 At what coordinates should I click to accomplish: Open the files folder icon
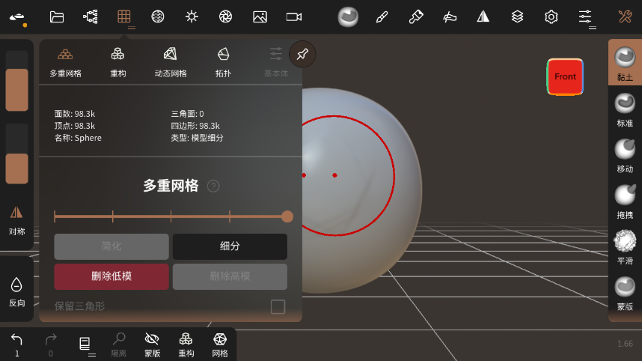57,16
